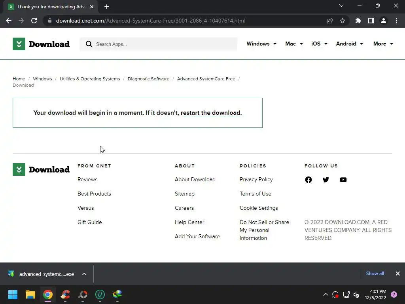This screenshot has width=405, height=304.
Task: Open the Best Products footer link
Action: pos(94,194)
